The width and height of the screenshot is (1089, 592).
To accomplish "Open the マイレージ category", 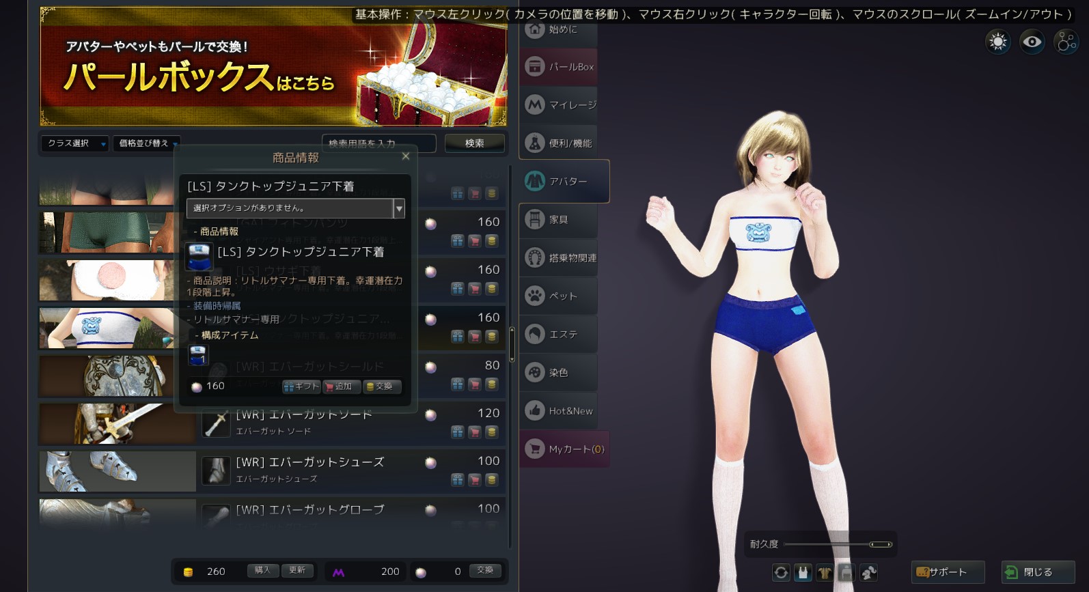I will click(x=558, y=105).
